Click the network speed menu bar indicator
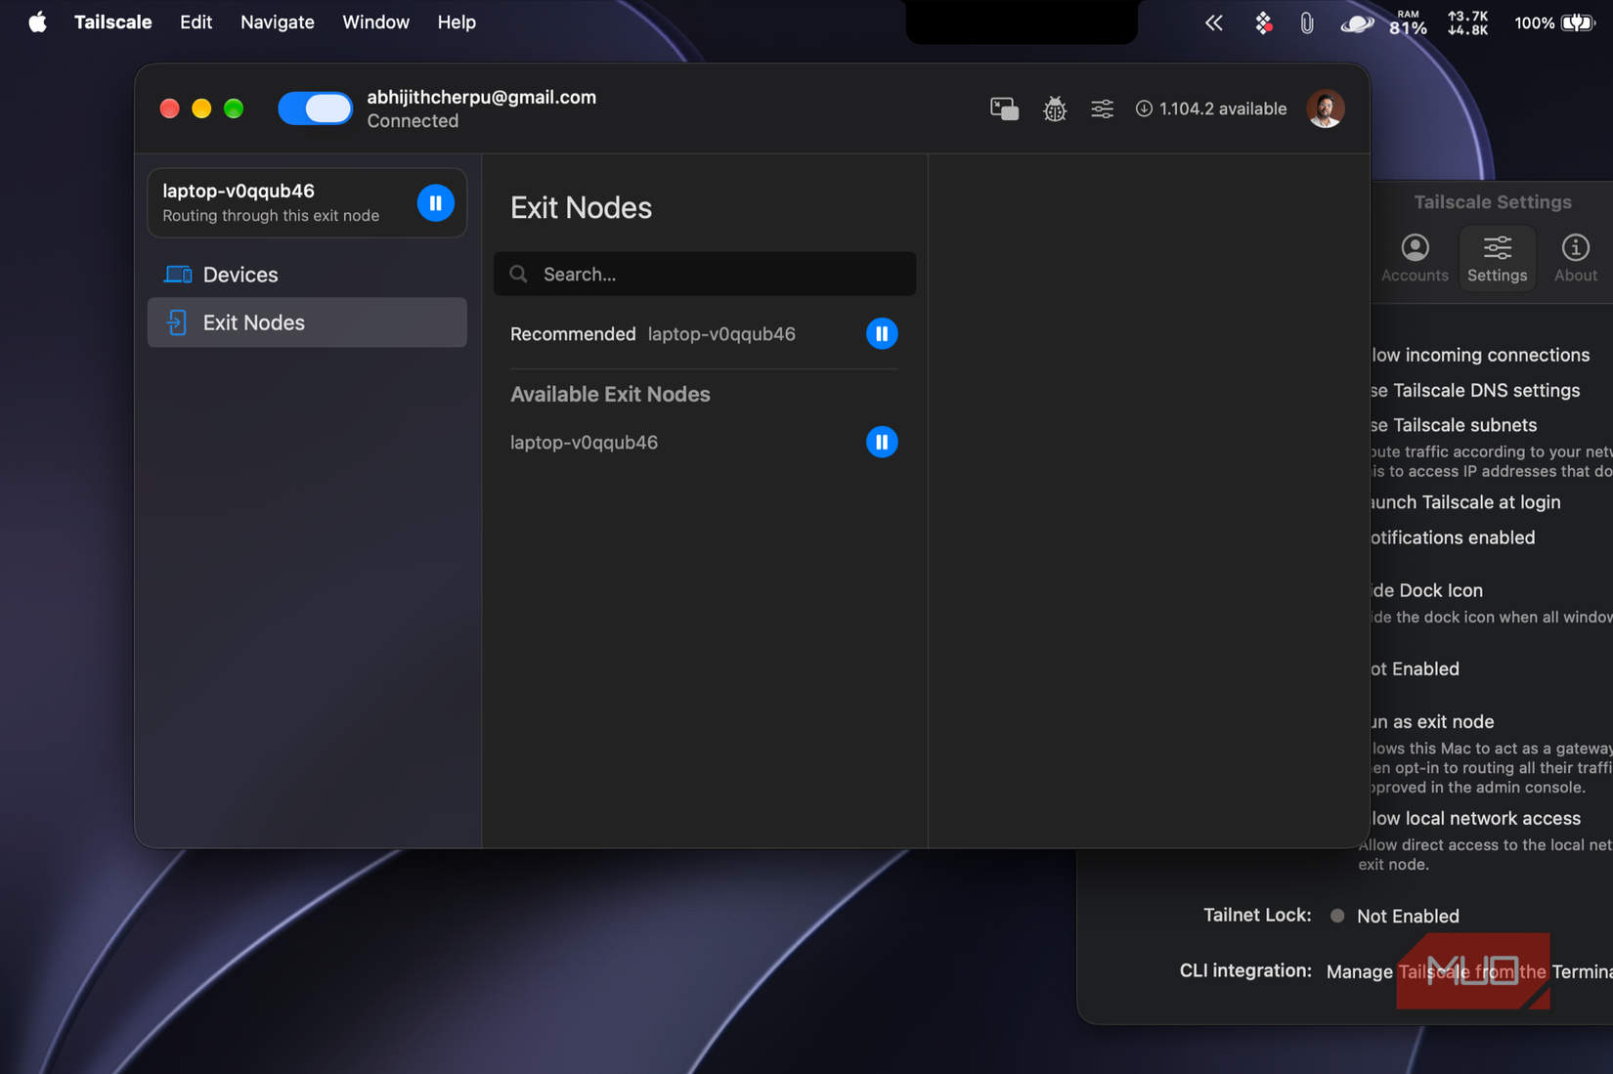Viewport: 1613px width, 1074px height. tap(1467, 22)
